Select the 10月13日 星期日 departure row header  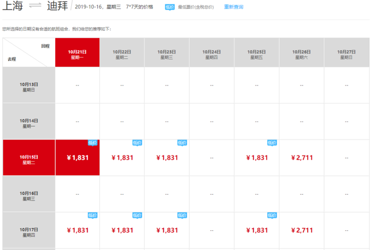tap(29, 87)
